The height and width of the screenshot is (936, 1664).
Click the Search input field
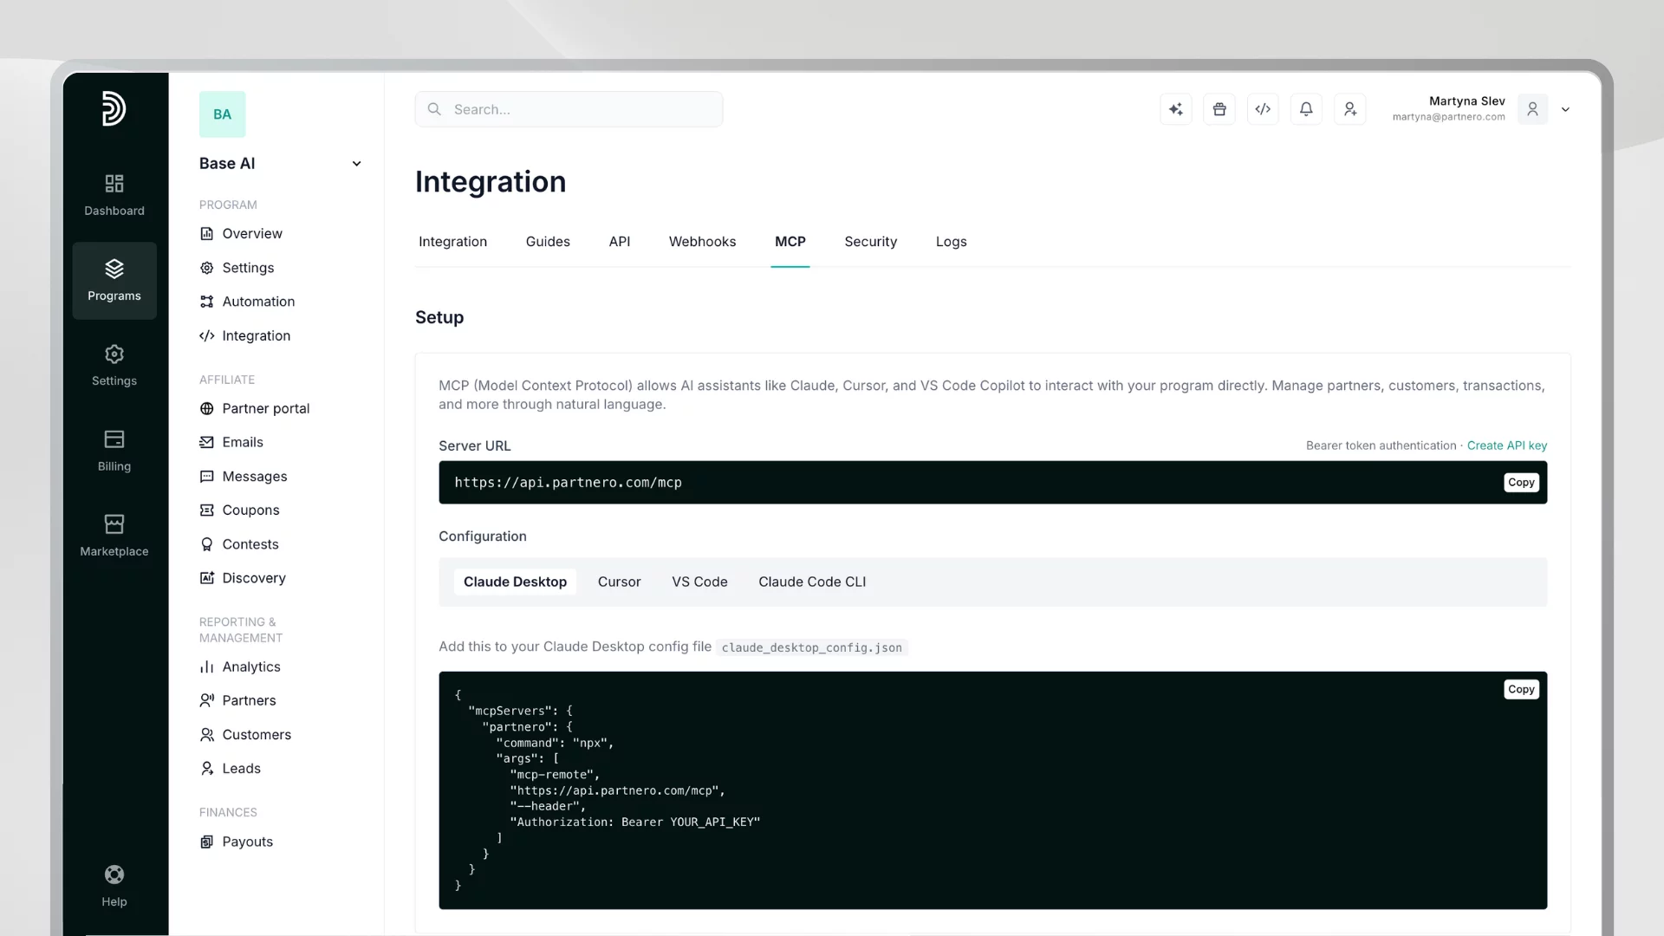coord(569,109)
